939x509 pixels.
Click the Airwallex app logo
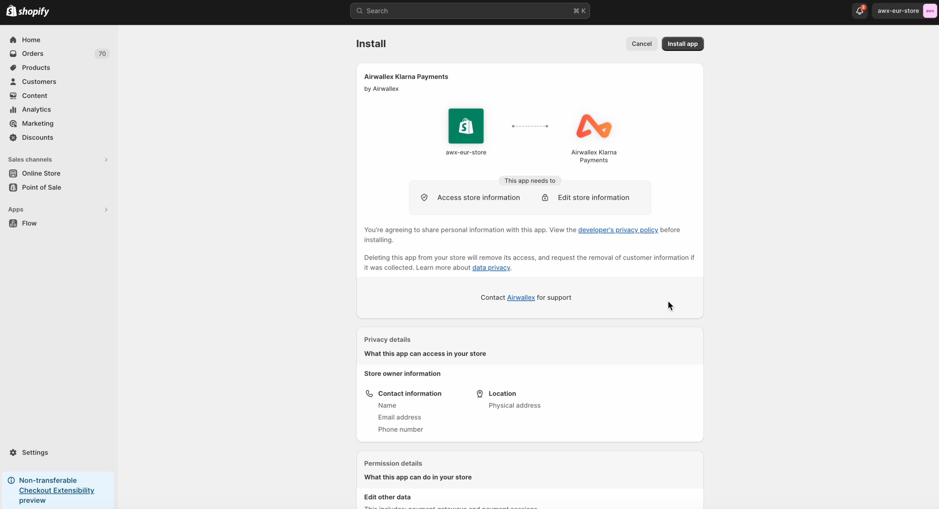click(x=593, y=126)
